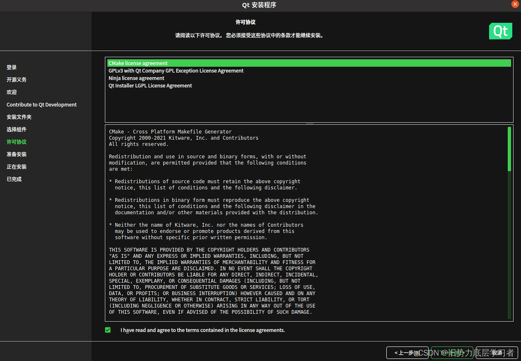Click the 欢迎 step in sidebar

tap(12, 92)
